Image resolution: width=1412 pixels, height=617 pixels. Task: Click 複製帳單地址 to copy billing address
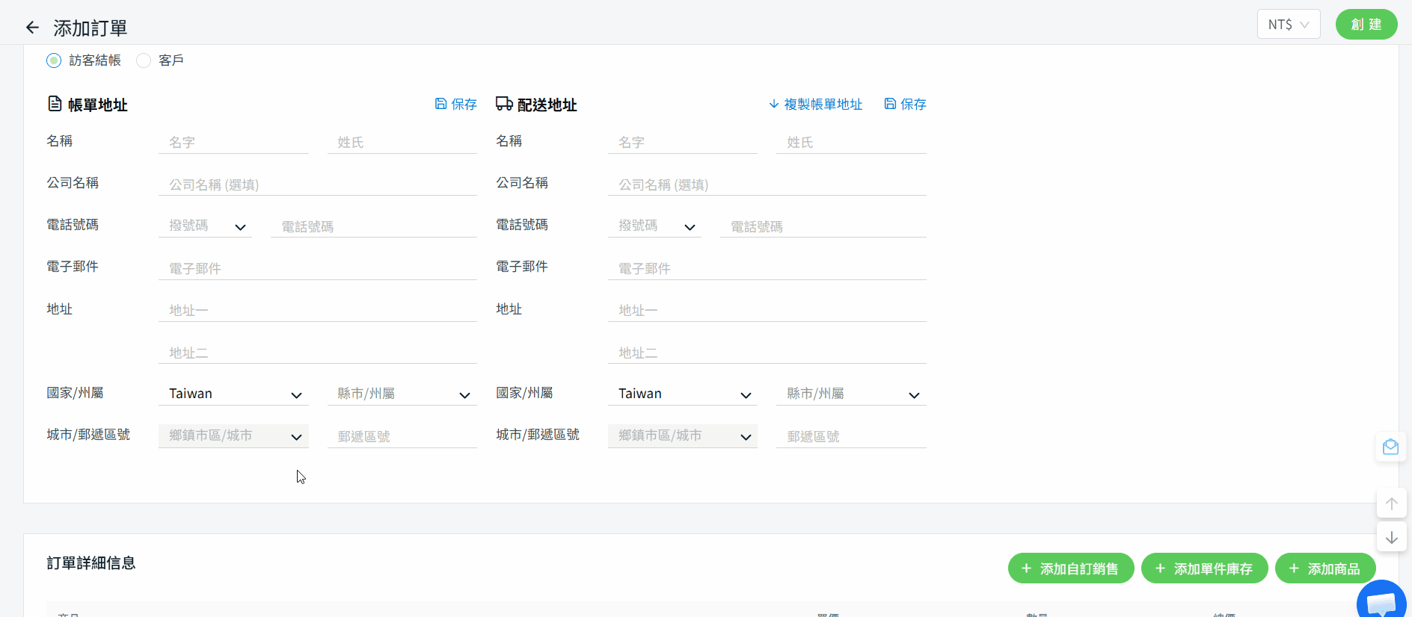[815, 104]
